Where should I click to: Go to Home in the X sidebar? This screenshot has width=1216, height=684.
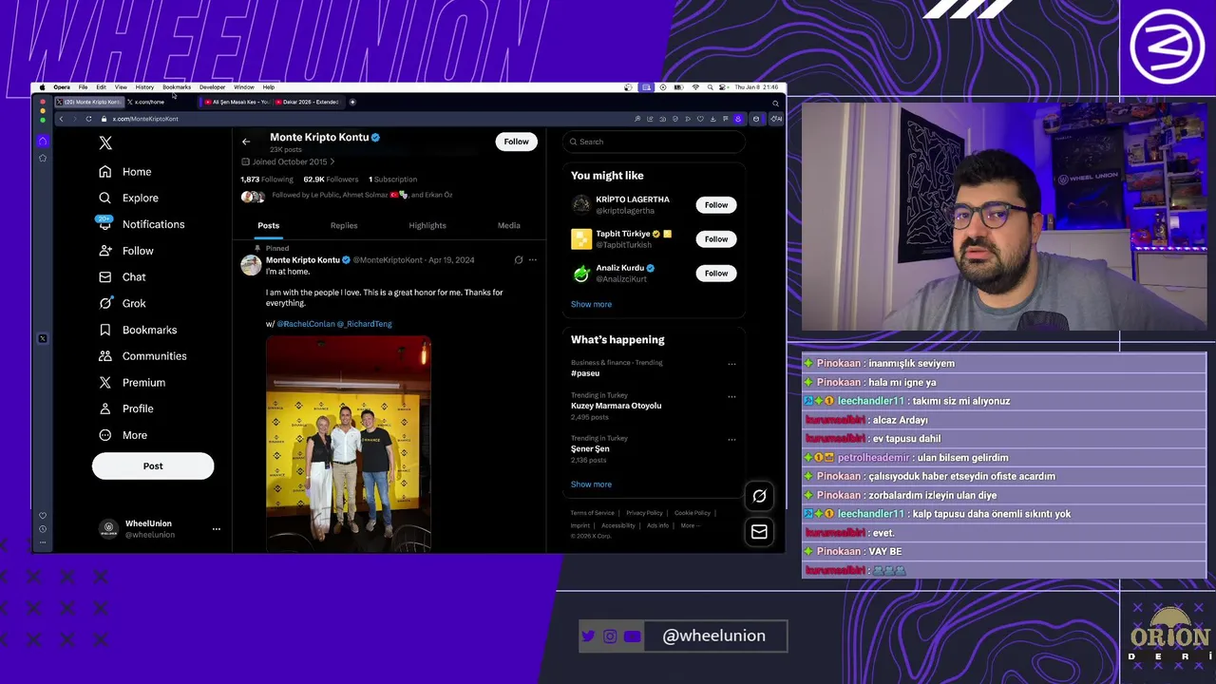coord(125,172)
